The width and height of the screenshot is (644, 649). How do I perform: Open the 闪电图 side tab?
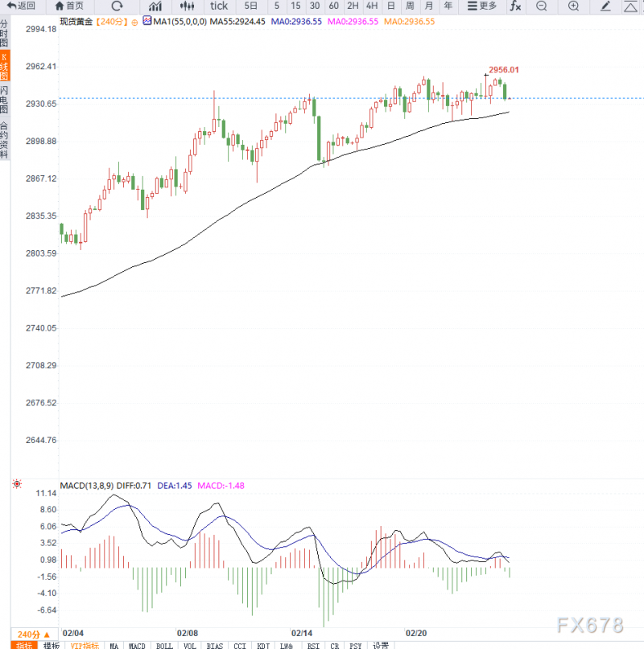point(4,100)
